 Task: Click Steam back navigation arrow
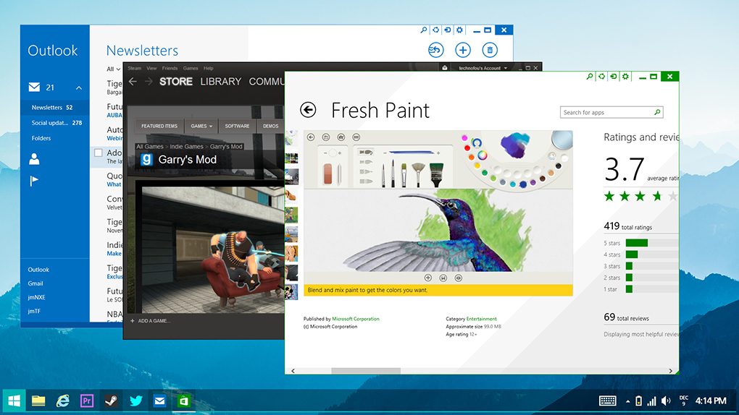point(133,82)
